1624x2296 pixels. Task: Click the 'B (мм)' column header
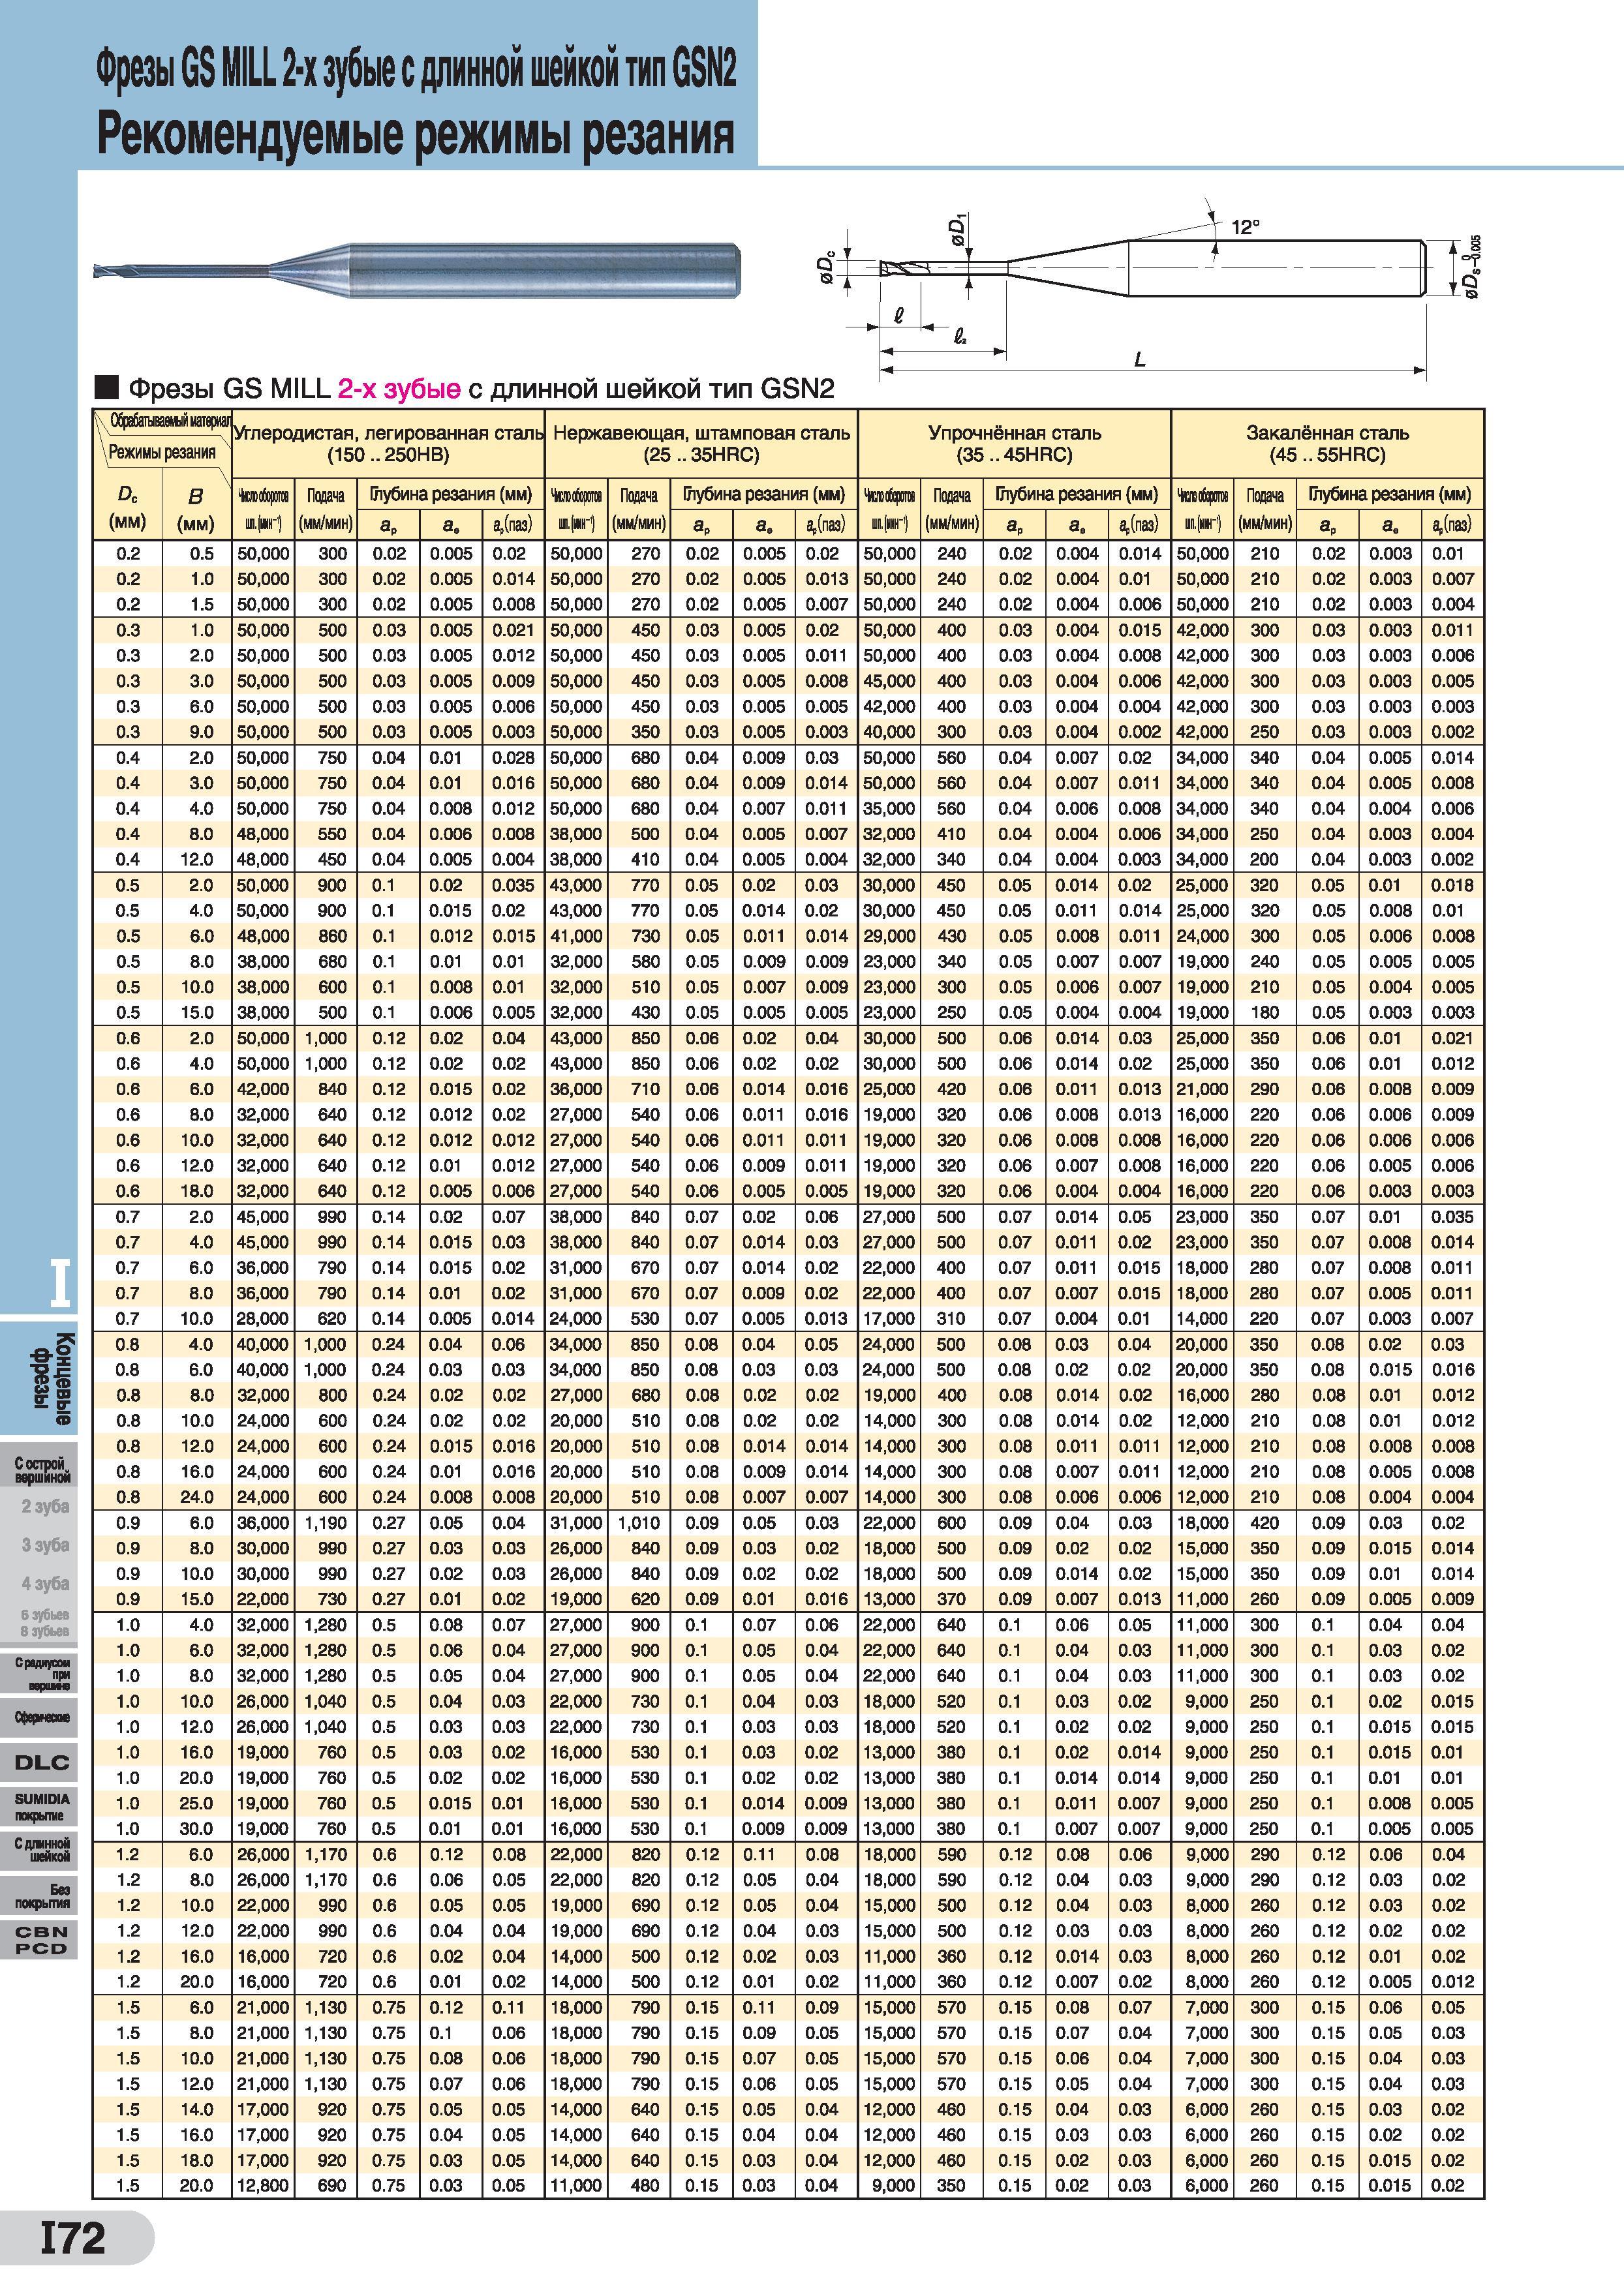coord(195,509)
